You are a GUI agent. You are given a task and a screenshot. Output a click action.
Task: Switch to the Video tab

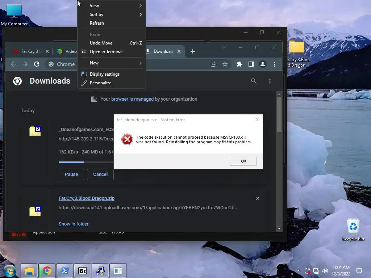pos(67,51)
